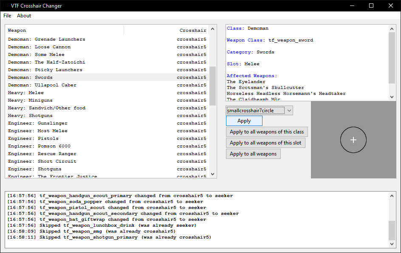Select the Heavy: Miniguns row
This screenshot has width=401, height=253.
click(x=108, y=100)
